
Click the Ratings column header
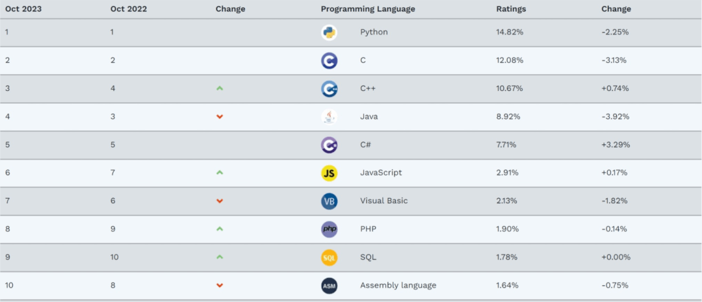[511, 9]
